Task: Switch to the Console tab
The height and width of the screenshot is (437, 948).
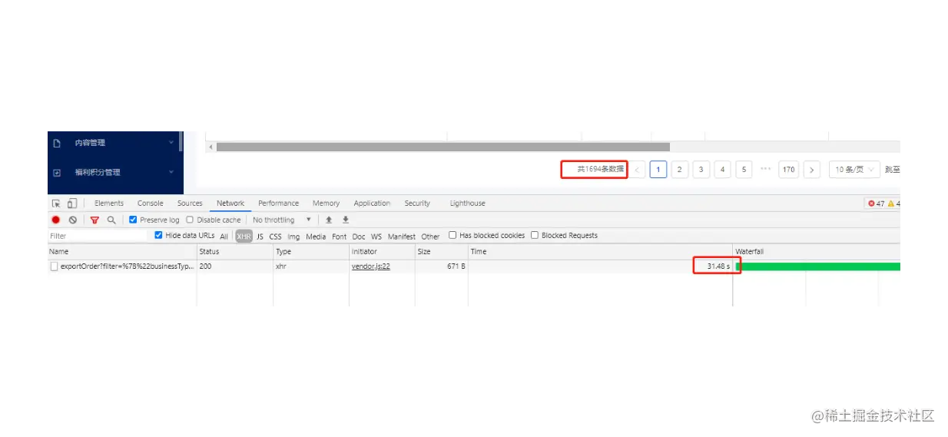Action: [150, 204]
